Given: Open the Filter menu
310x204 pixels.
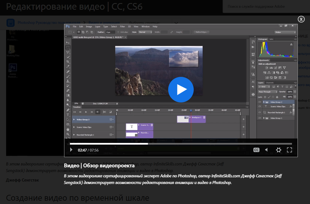Looking at the screenshot, I should tap(122, 26).
